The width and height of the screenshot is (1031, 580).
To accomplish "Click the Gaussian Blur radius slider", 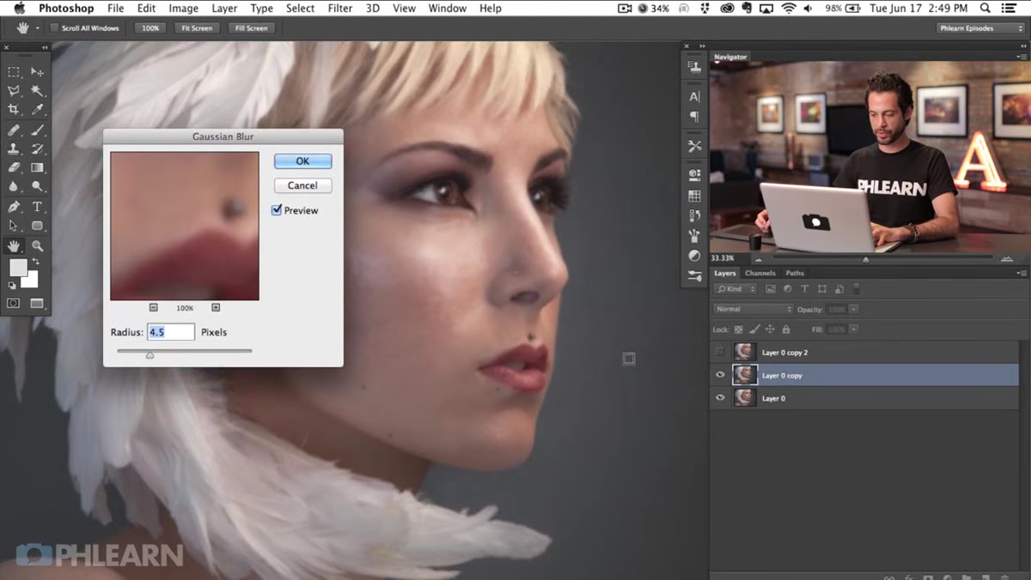I will coord(149,353).
